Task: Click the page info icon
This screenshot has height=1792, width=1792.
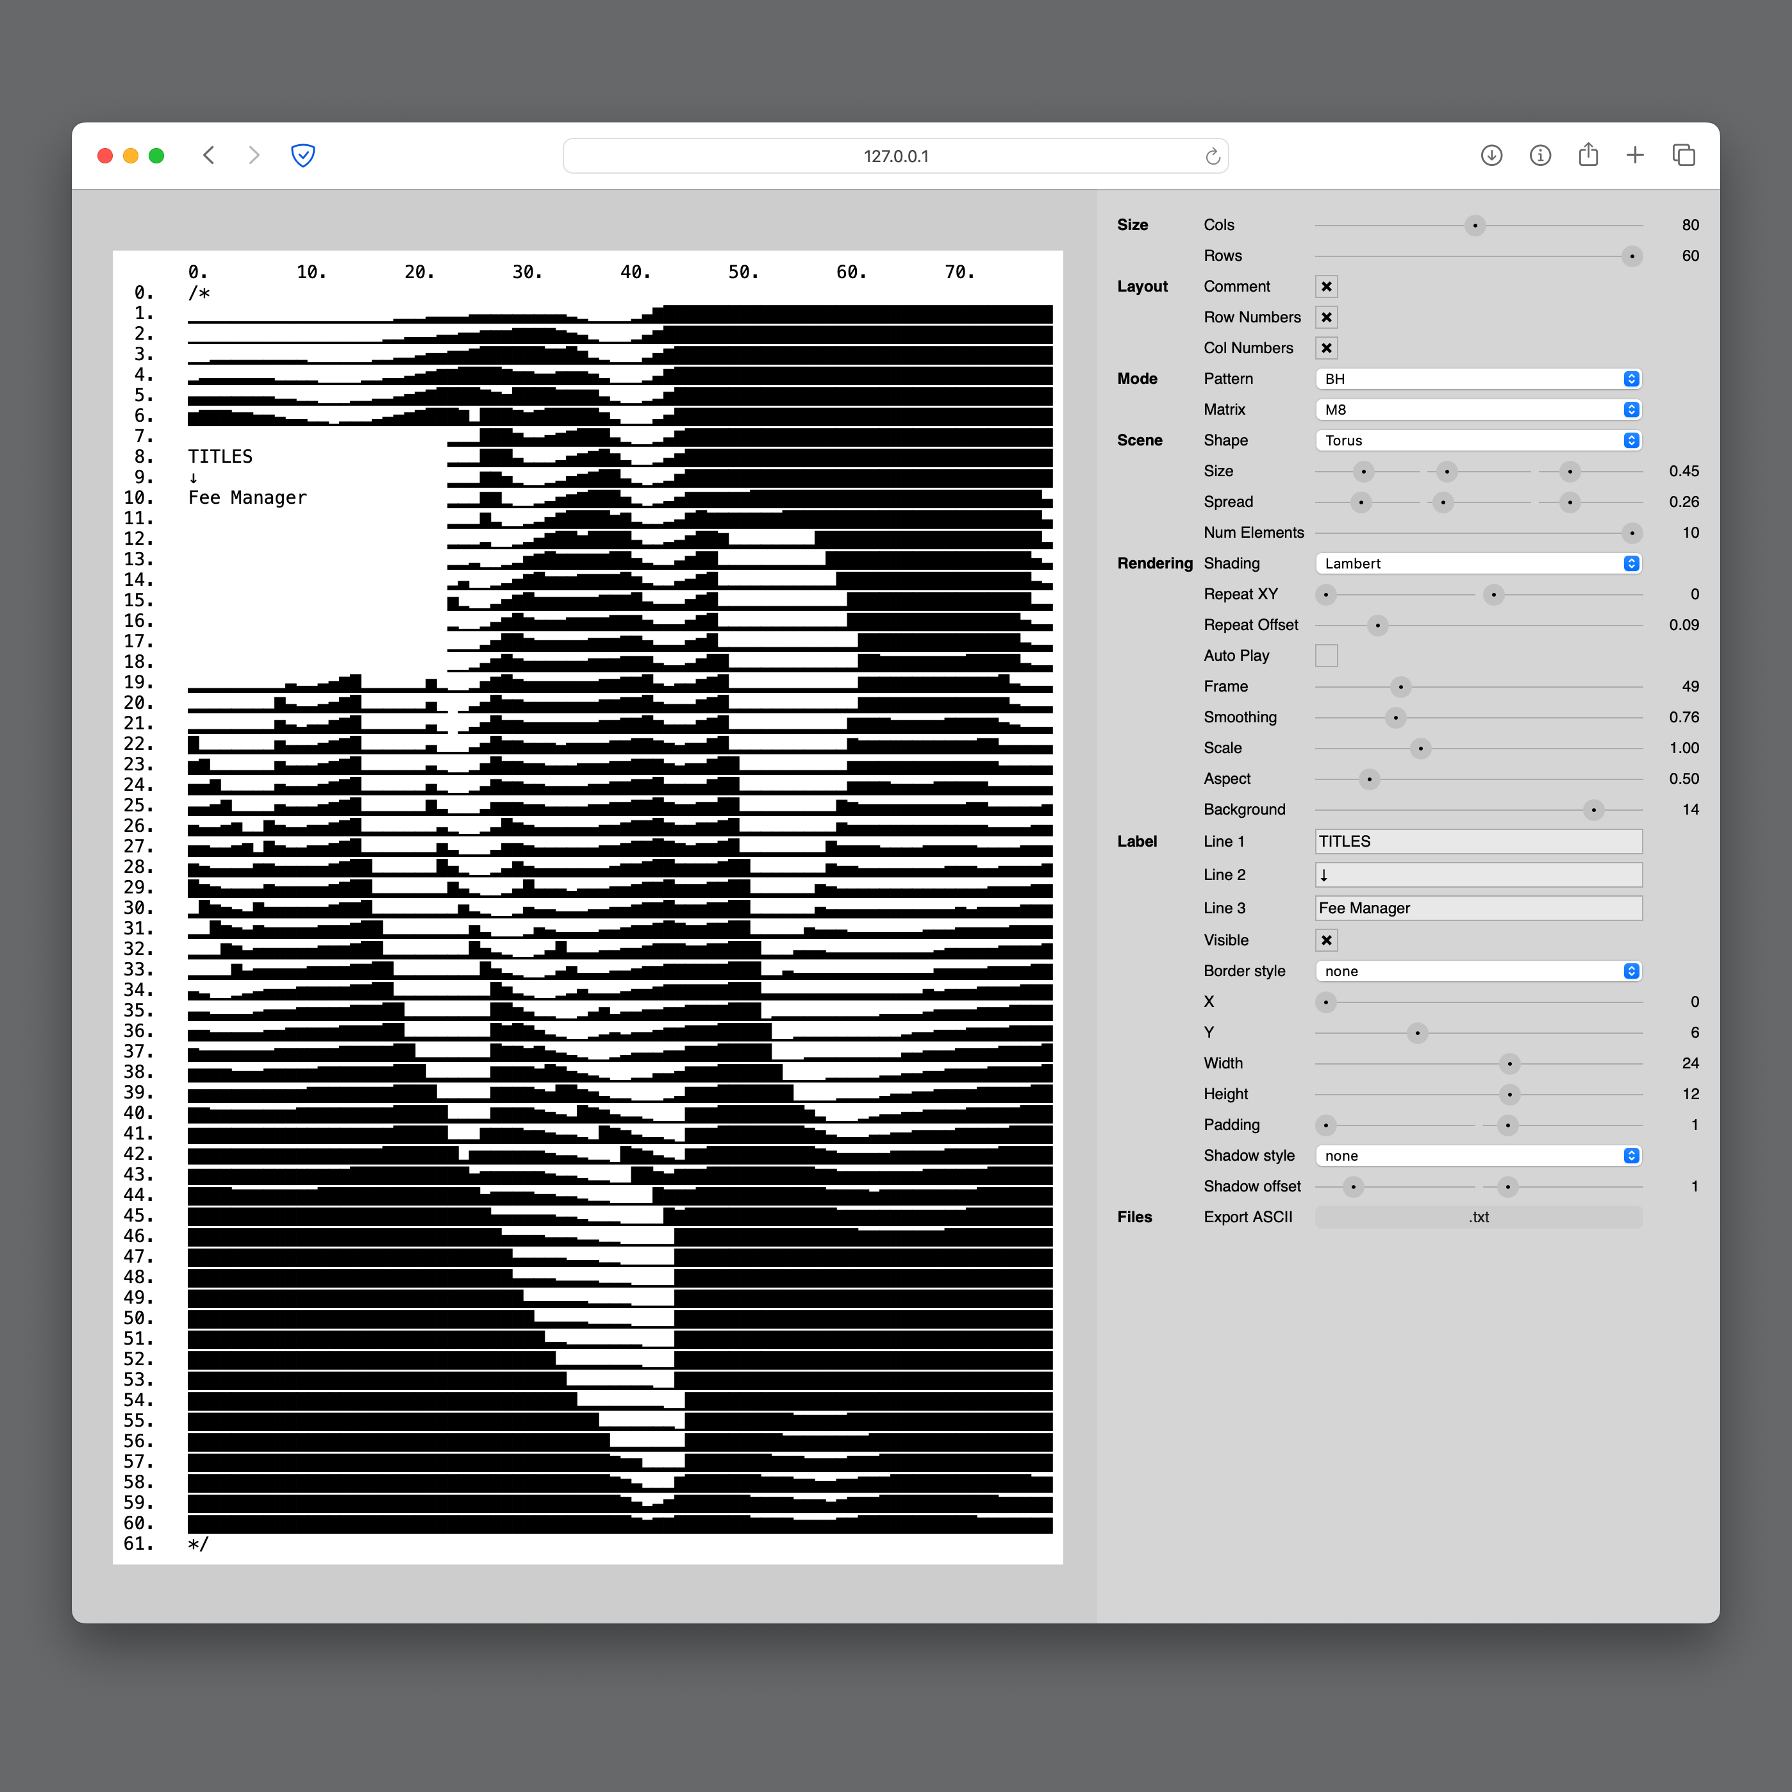Action: 1539,156
